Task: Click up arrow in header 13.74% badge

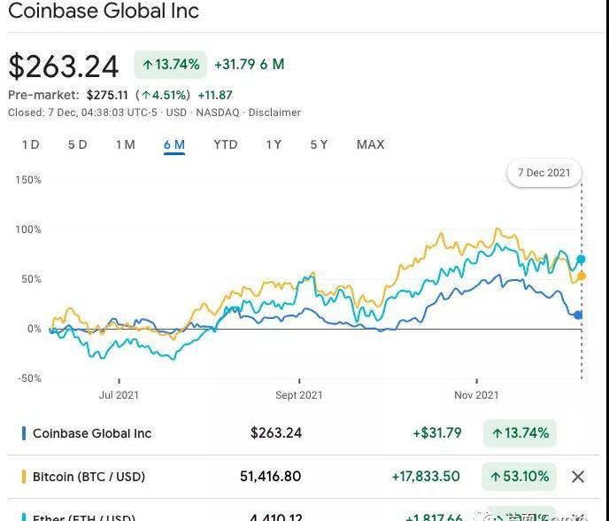Action: (146, 65)
